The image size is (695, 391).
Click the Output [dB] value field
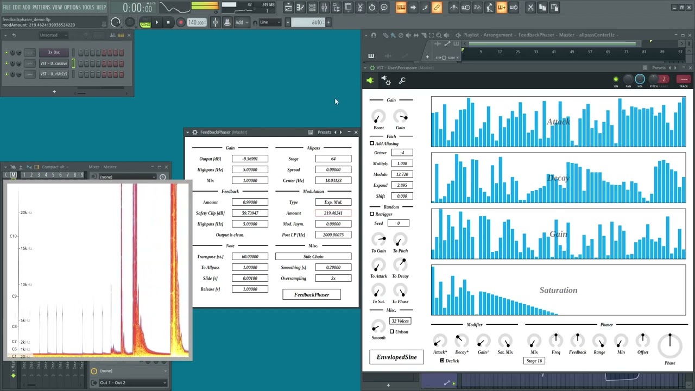point(250,159)
